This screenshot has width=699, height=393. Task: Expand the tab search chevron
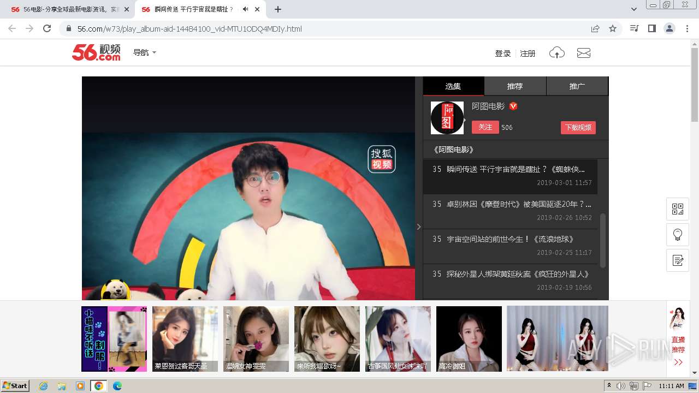pos(634,9)
